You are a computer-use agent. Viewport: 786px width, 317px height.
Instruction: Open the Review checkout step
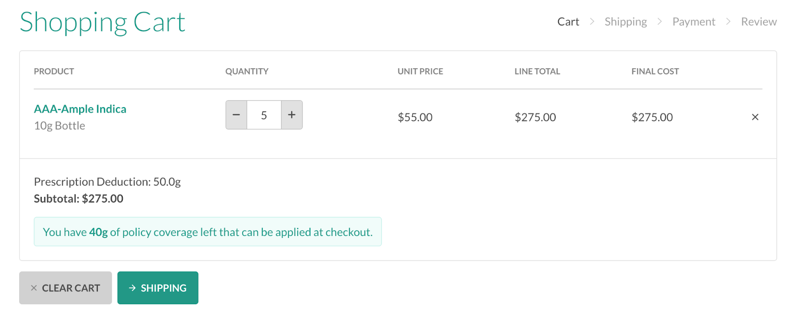point(758,22)
